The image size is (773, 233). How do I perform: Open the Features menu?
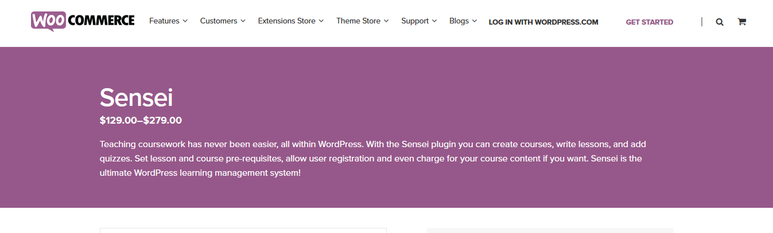point(168,21)
